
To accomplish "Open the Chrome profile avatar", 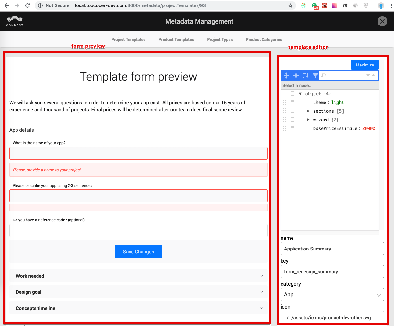I will tap(381, 5).
